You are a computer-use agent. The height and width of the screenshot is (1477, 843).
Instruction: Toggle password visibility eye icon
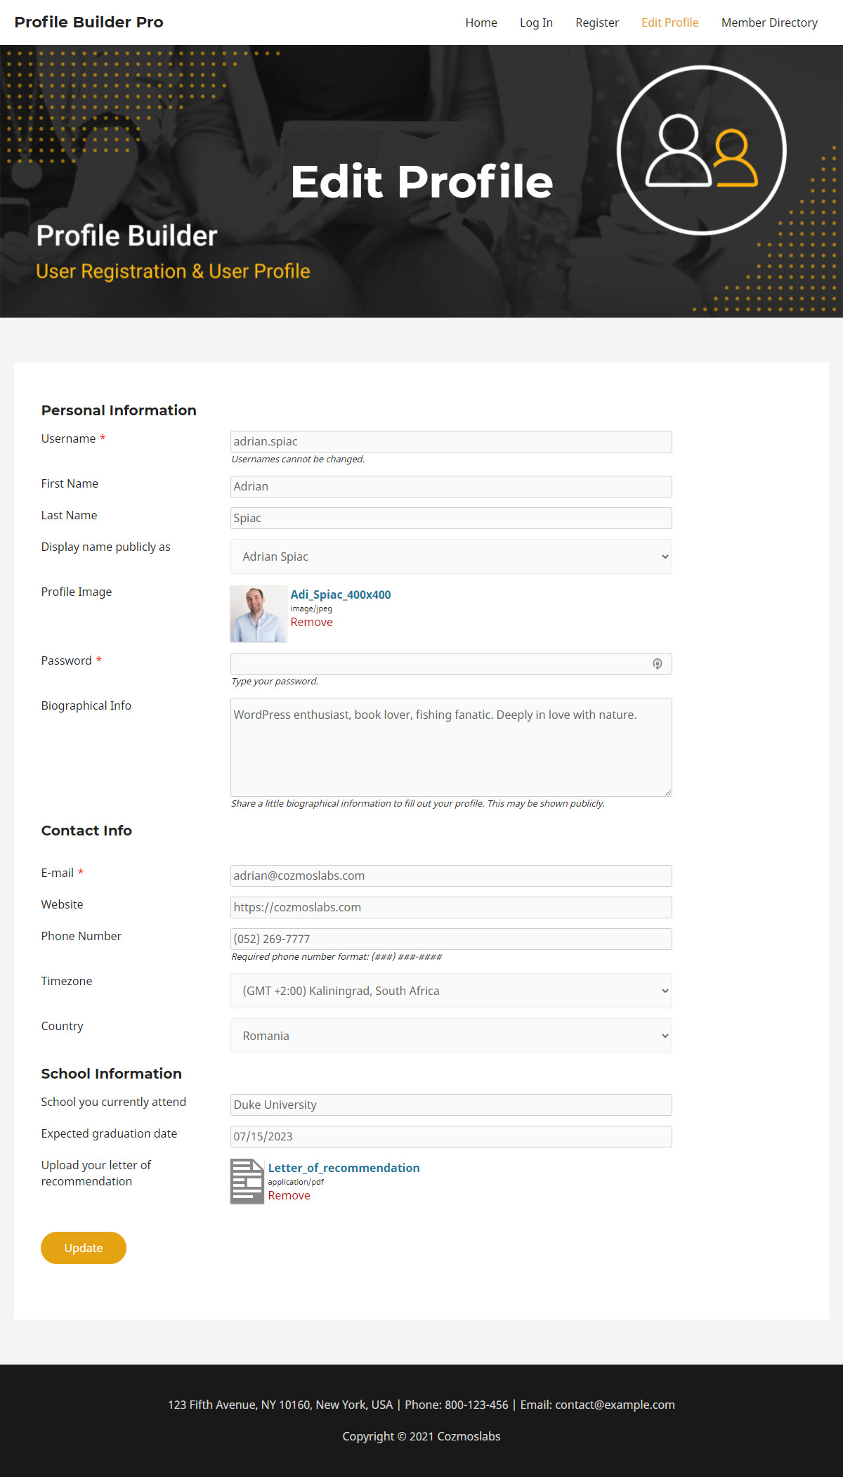pyautogui.click(x=658, y=664)
